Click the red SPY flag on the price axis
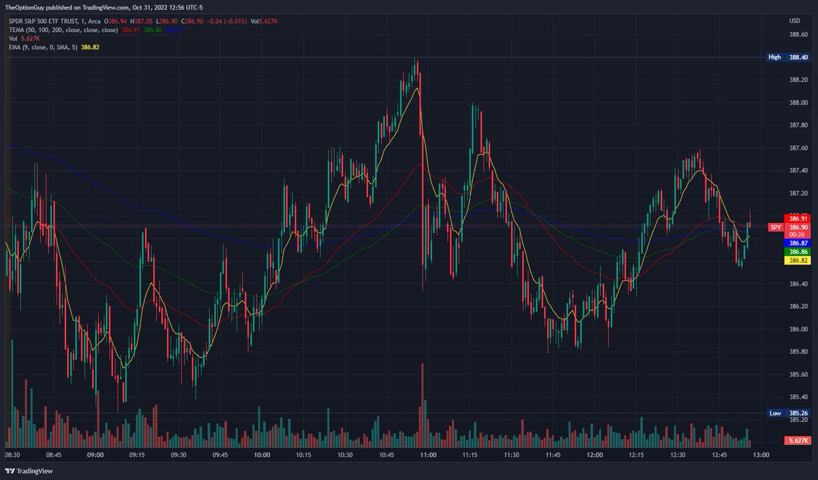The image size is (818, 480). [x=774, y=227]
